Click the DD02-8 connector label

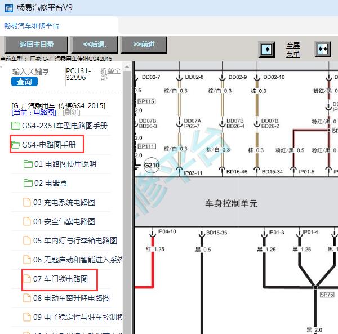[x=194, y=77]
